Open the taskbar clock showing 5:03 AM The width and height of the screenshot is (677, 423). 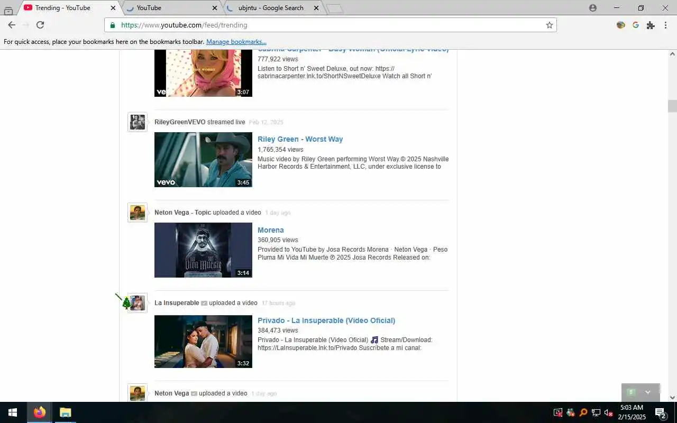(632, 412)
